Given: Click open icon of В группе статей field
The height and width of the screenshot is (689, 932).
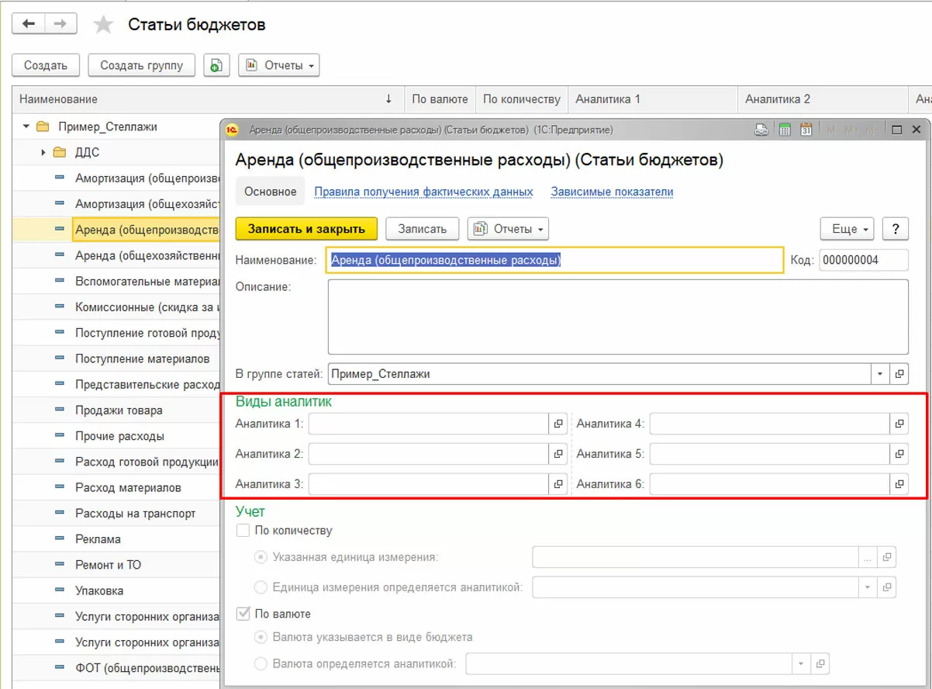Looking at the screenshot, I should pyautogui.click(x=899, y=374).
